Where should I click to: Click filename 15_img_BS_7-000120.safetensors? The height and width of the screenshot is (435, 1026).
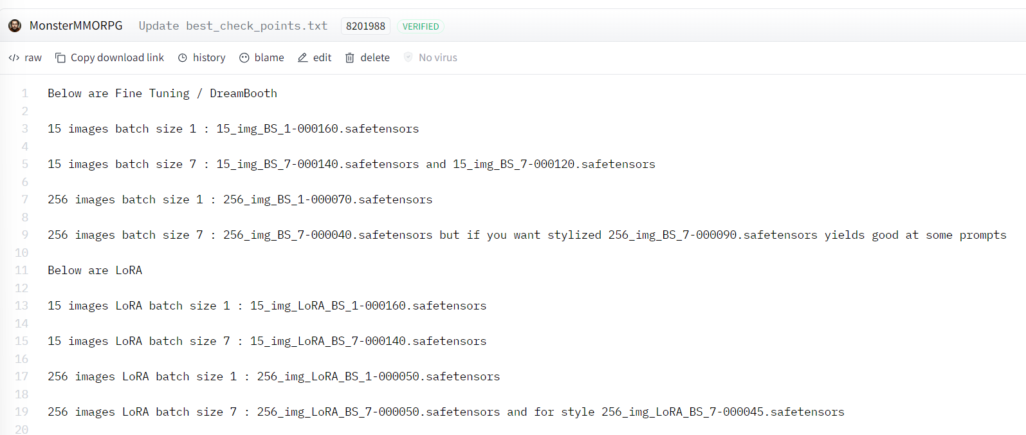(x=554, y=164)
